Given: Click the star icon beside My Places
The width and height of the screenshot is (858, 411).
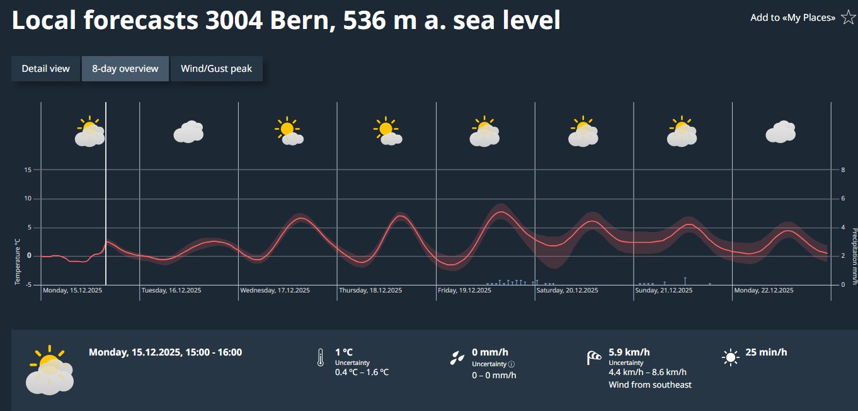Looking at the screenshot, I should tap(847, 18).
